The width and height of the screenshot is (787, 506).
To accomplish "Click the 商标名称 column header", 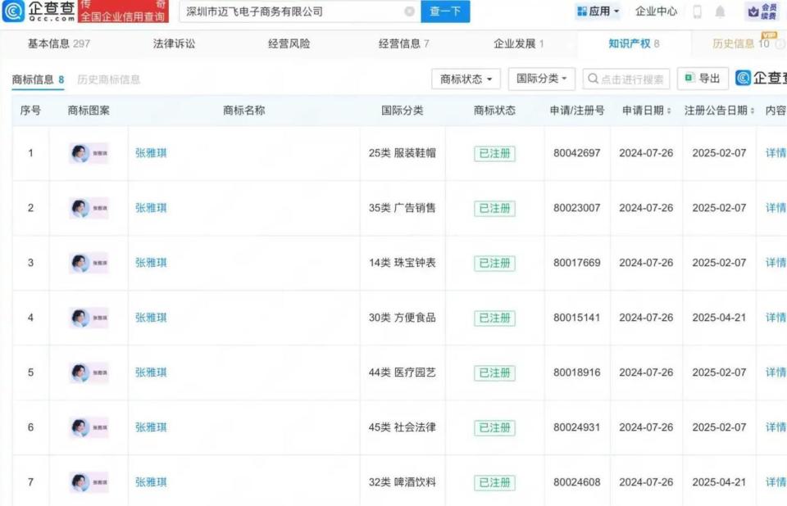I will point(244,111).
